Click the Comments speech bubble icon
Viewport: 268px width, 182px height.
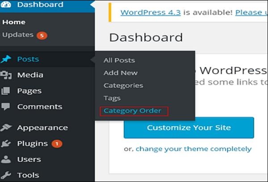6,107
